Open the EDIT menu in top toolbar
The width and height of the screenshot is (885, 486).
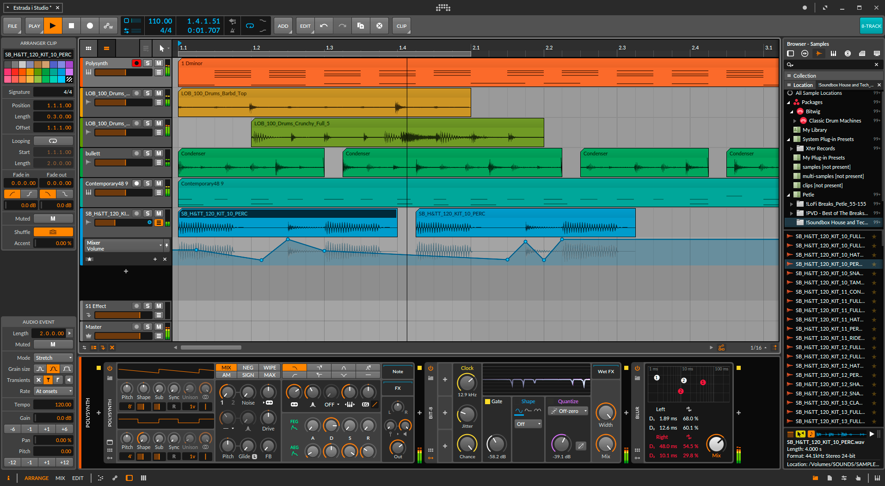[x=305, y=26]
